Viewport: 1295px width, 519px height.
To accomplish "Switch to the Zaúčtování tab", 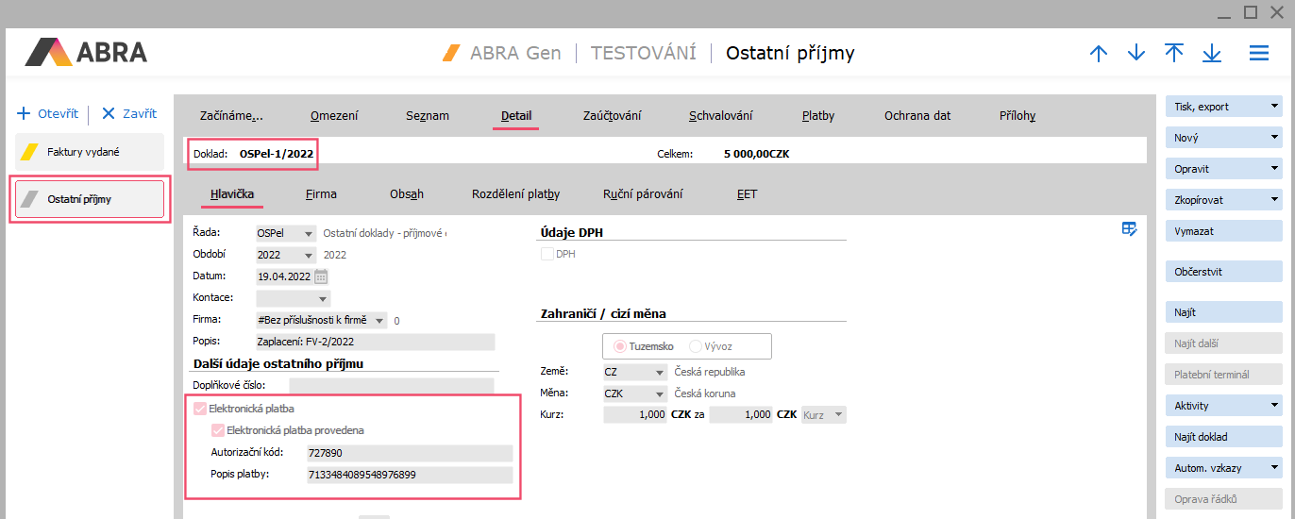I will 612,116.
